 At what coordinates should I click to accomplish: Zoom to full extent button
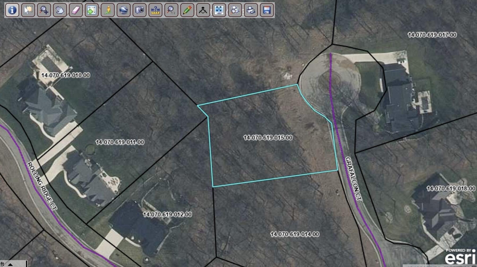pos(219,10)
